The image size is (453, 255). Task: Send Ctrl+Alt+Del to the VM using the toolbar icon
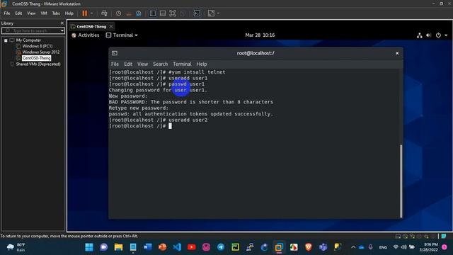pyautogui.click(x=104, y=13)
